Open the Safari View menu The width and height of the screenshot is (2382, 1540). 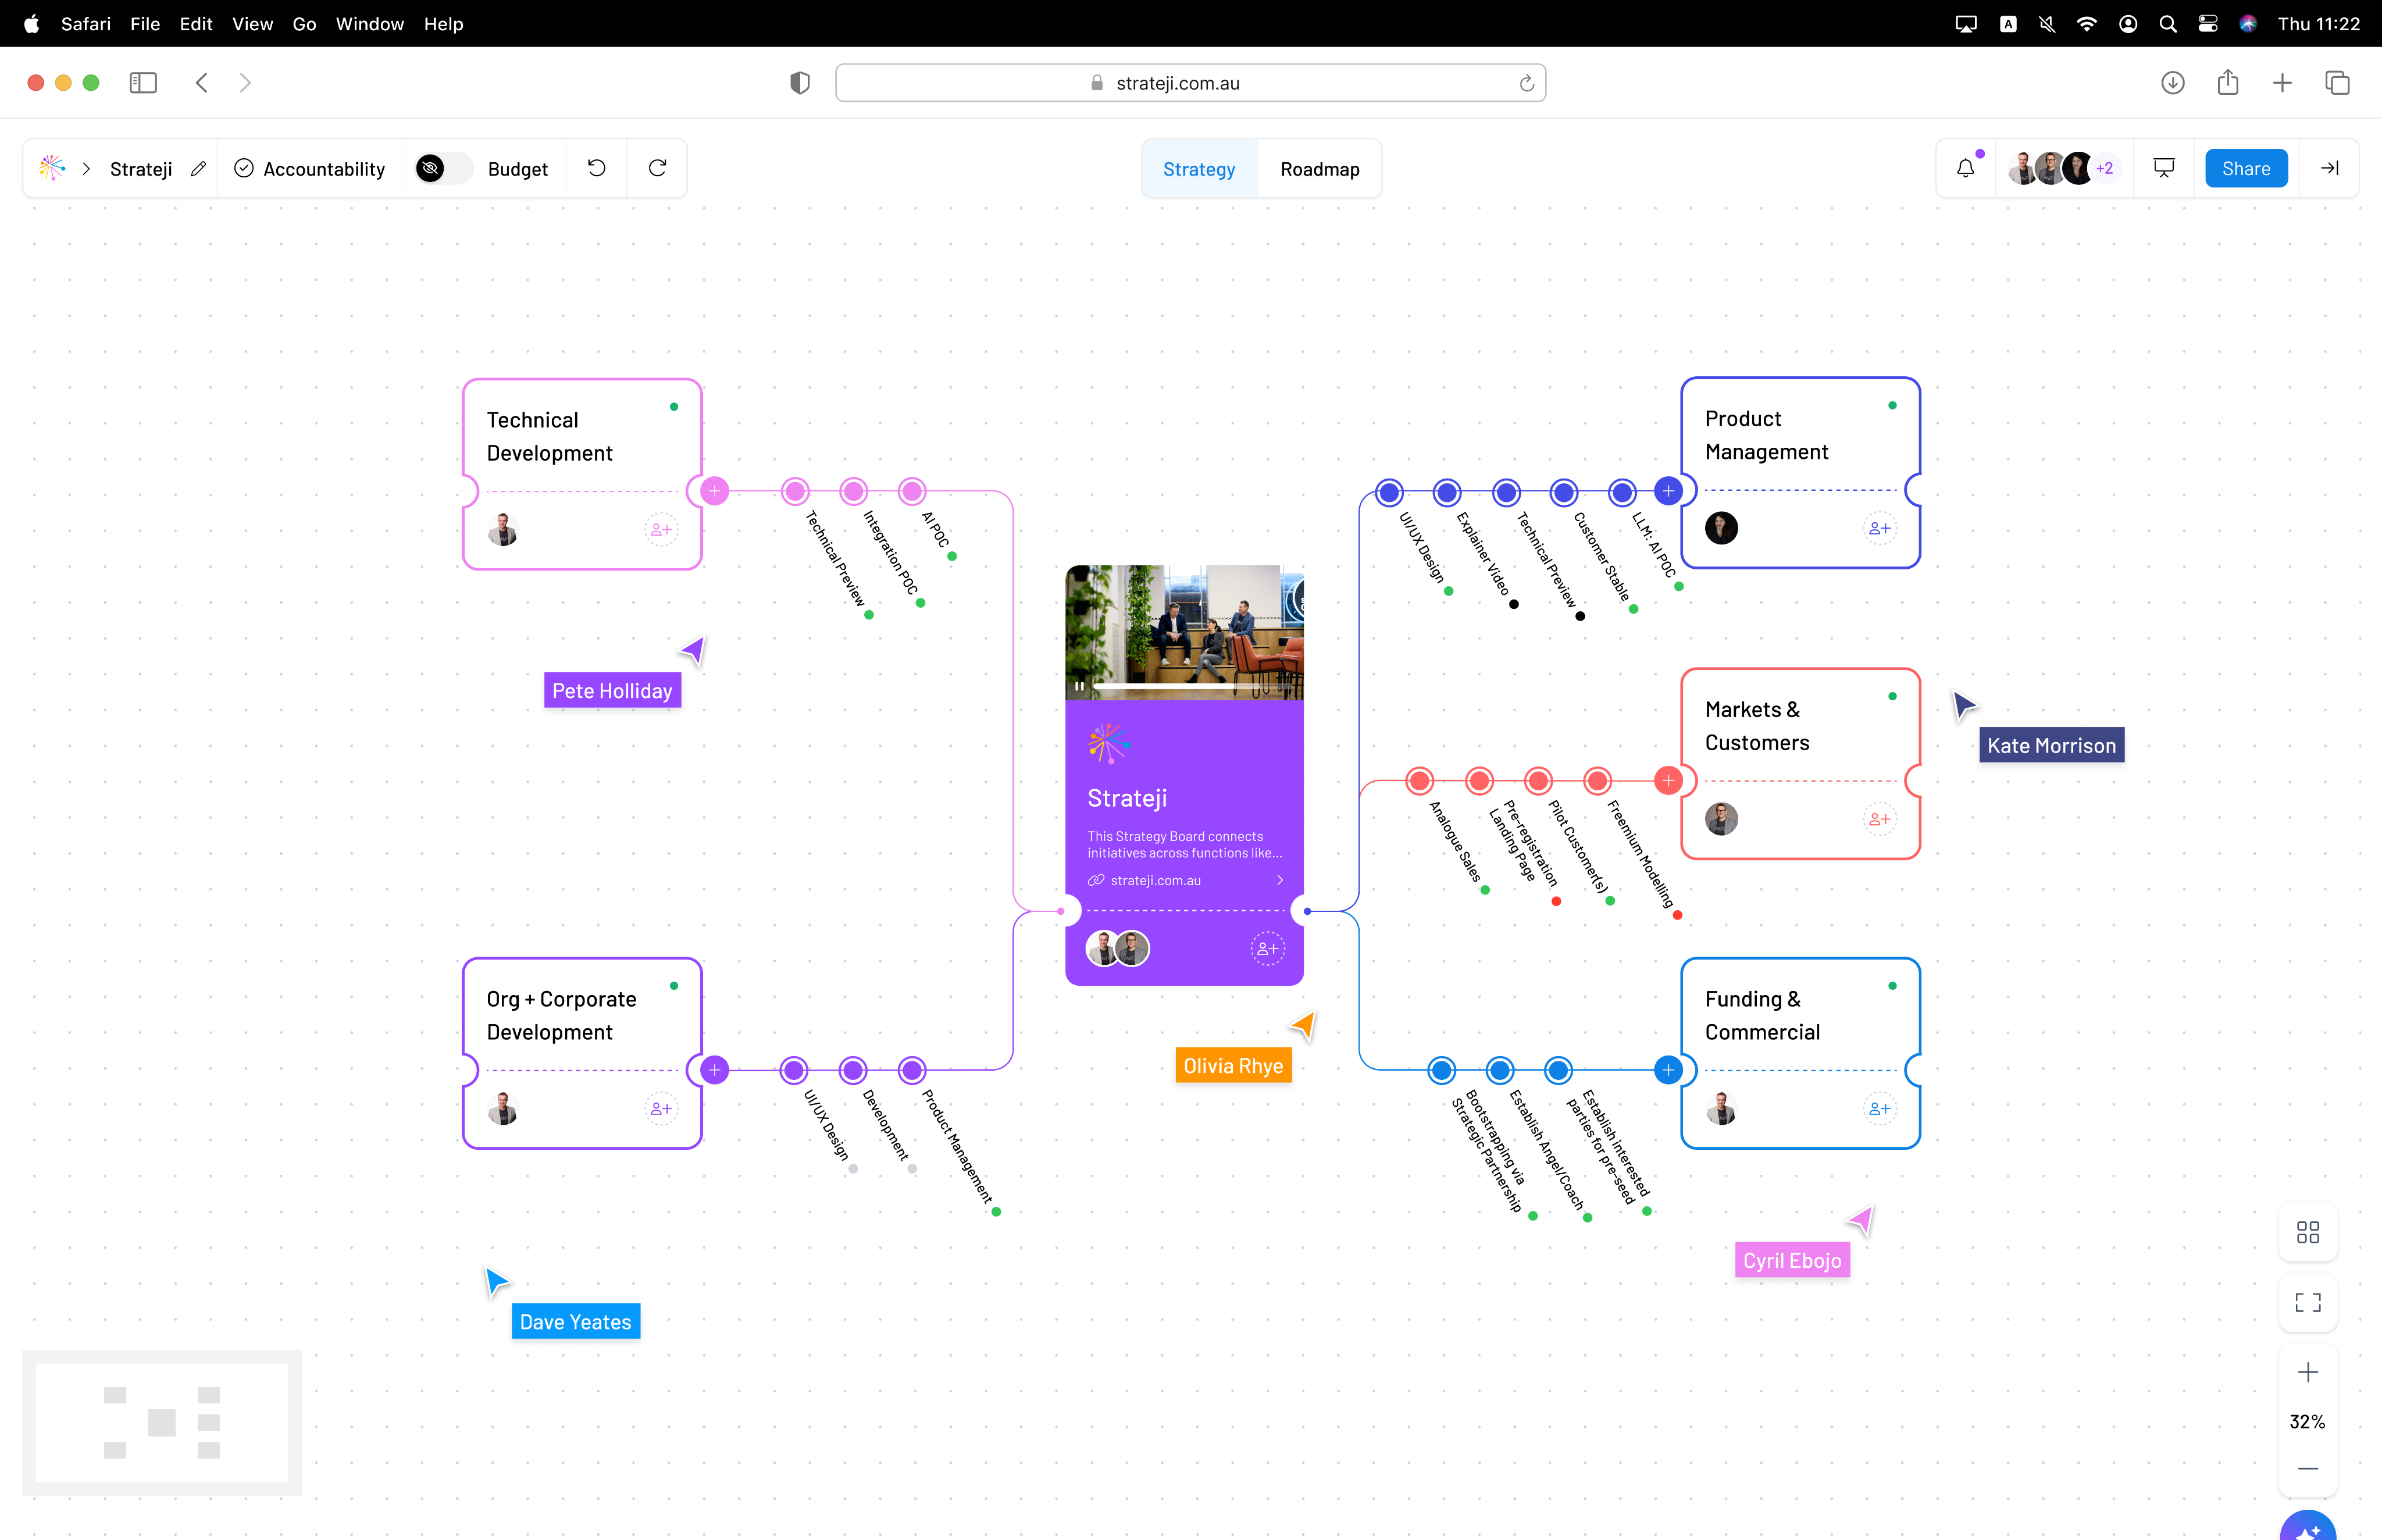[x=252, y=23]
